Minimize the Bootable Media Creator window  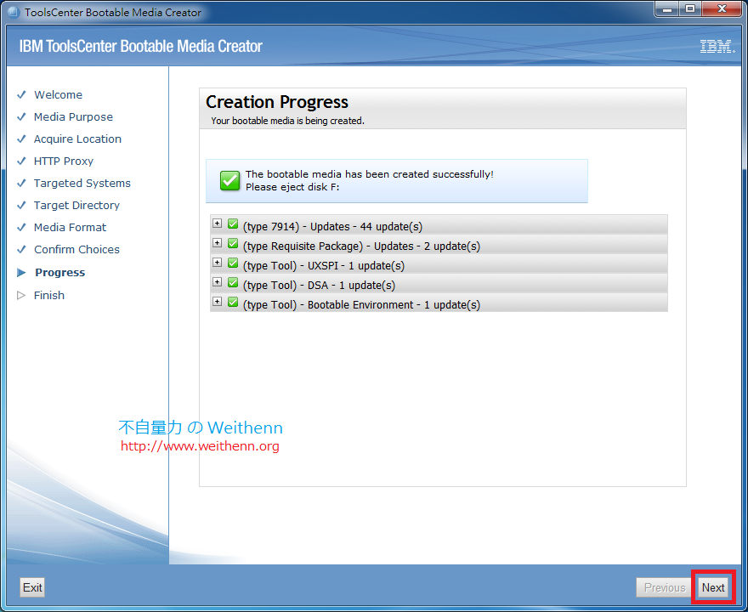[667, 8]
